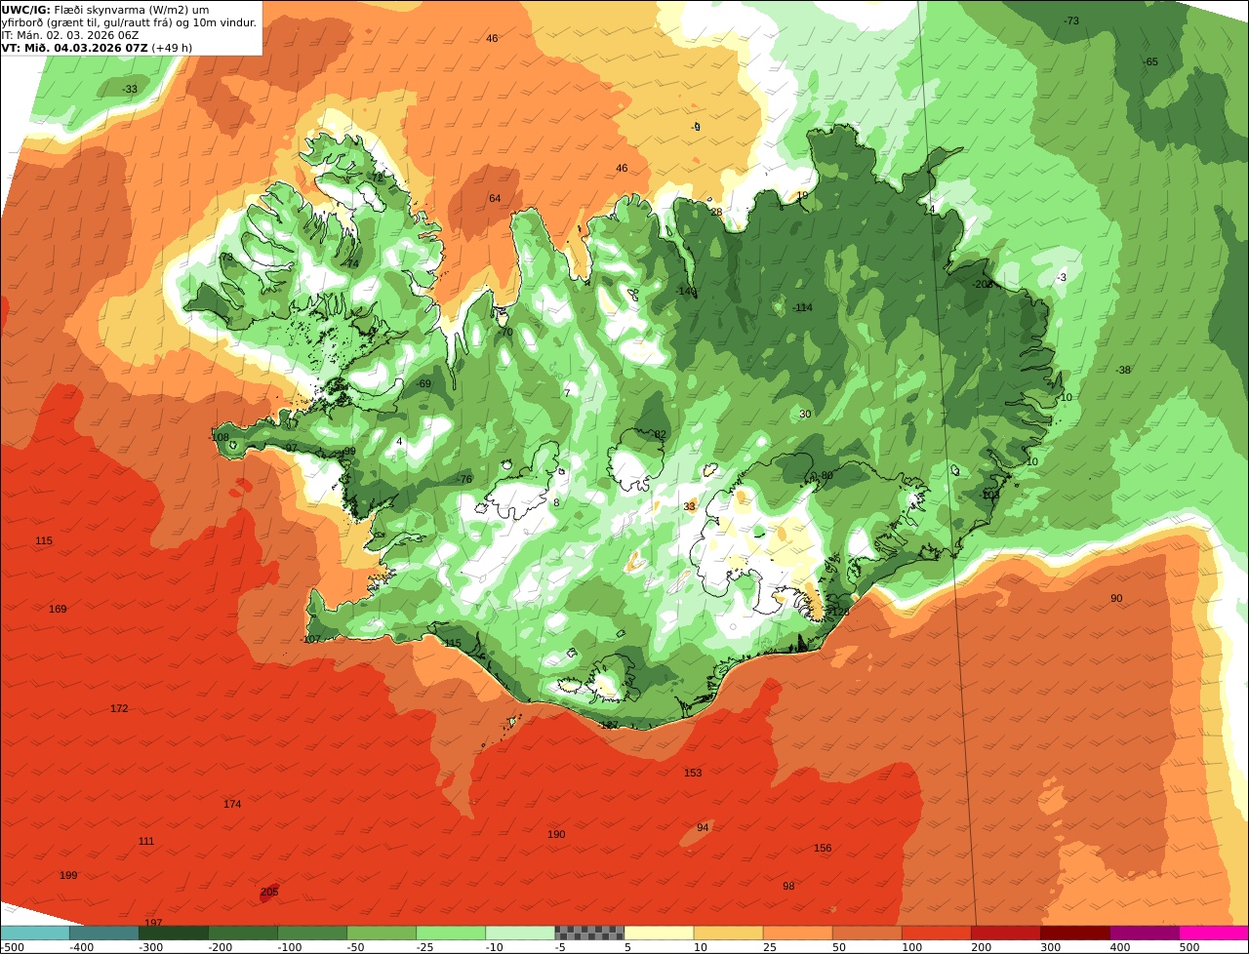Screen dimensions: 1249x954
Task: Select the '-65' map value
Action: tap(1150, 62)
